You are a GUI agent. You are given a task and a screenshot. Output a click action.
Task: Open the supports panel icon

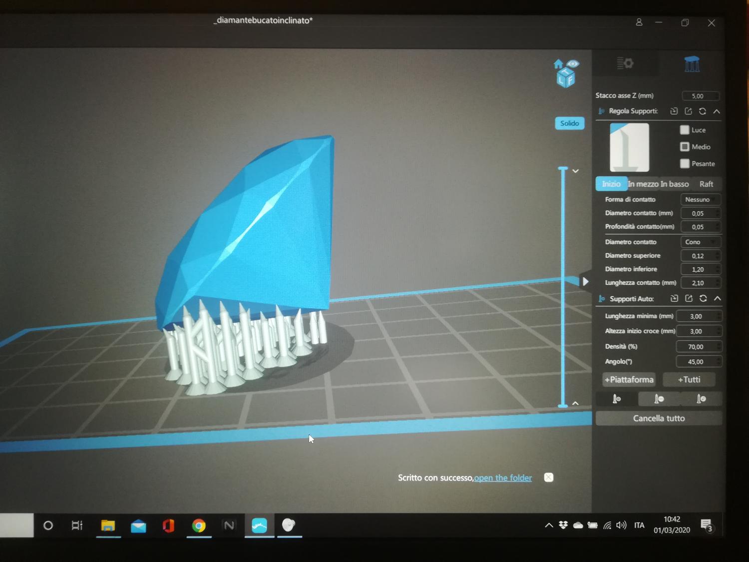pos(692,64)
